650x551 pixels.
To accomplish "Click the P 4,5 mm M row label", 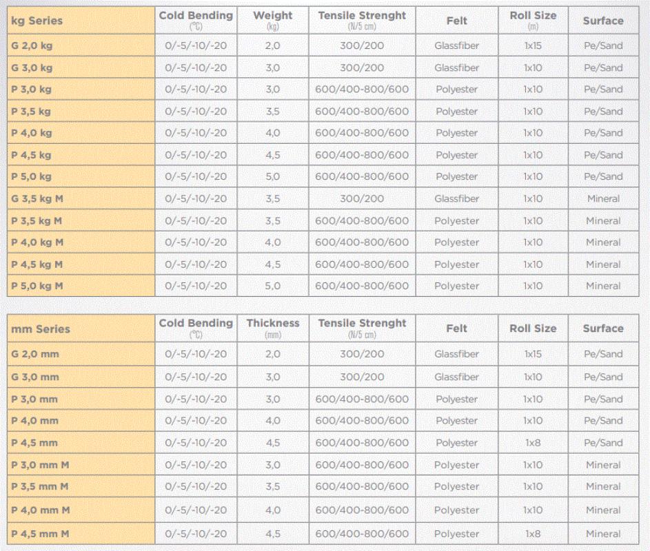I will 40,534.
